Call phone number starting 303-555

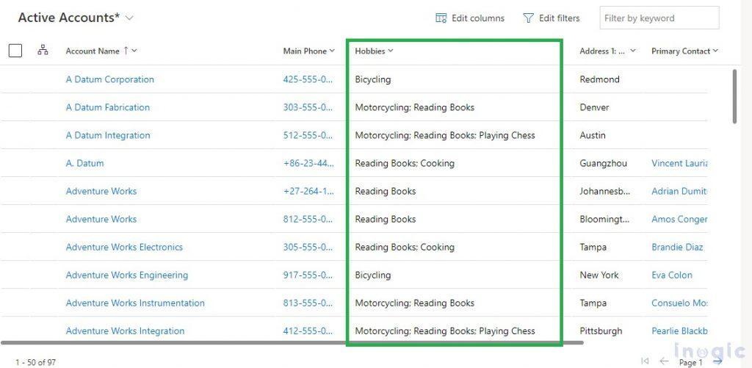click(308, 107)
